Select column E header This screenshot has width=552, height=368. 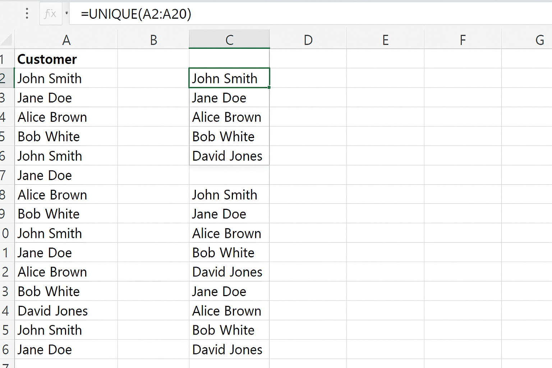[x=385, y=40]
